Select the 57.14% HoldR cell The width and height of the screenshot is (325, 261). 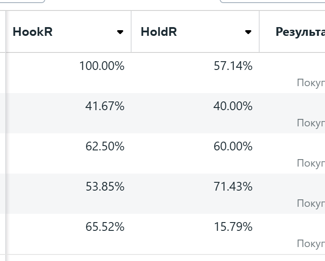coord(233,66)
